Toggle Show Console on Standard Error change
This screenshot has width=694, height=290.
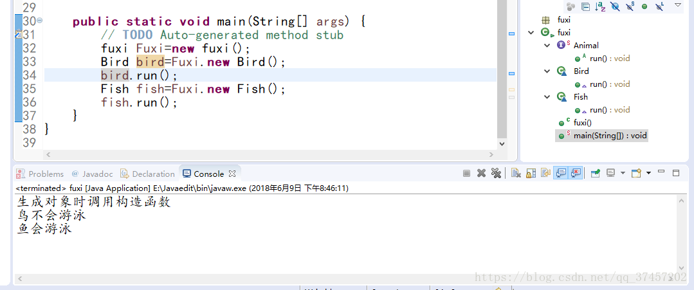tap(576, 173)
